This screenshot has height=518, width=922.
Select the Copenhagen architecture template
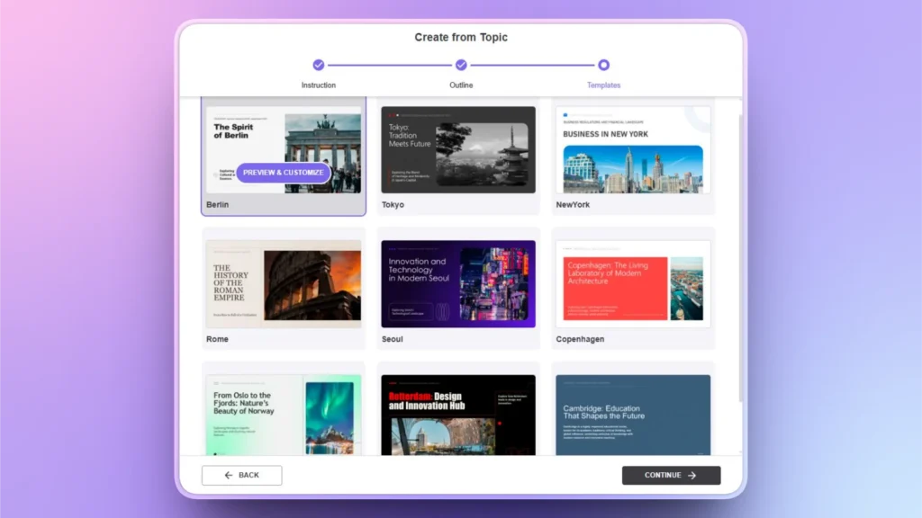point(632,285)
